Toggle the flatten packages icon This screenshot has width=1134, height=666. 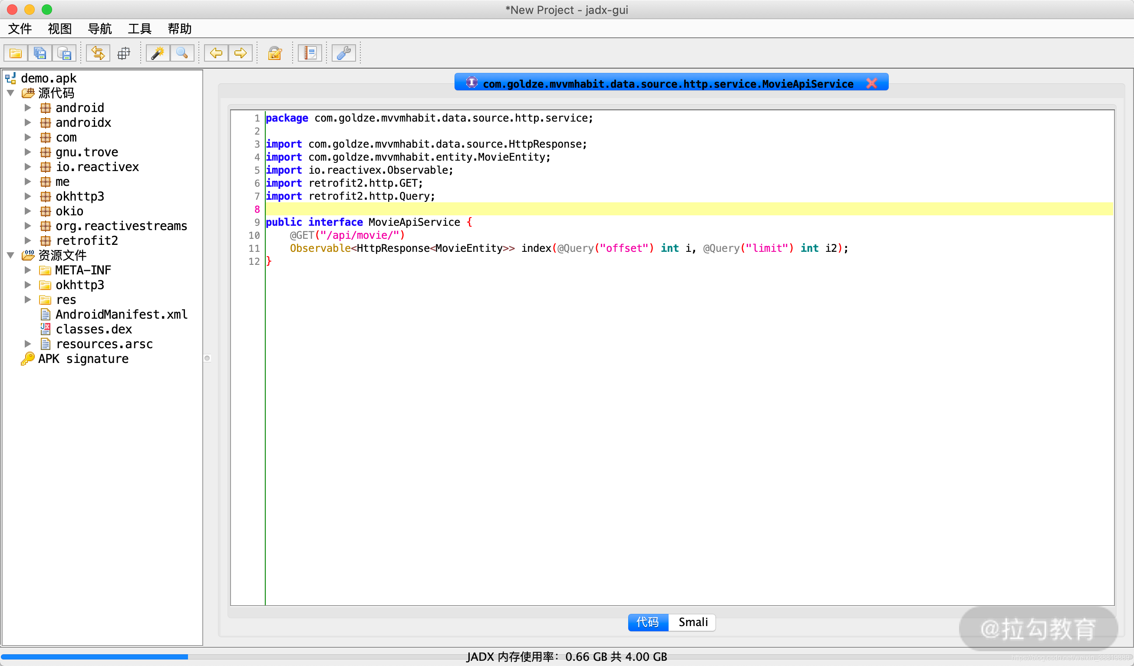123,53
